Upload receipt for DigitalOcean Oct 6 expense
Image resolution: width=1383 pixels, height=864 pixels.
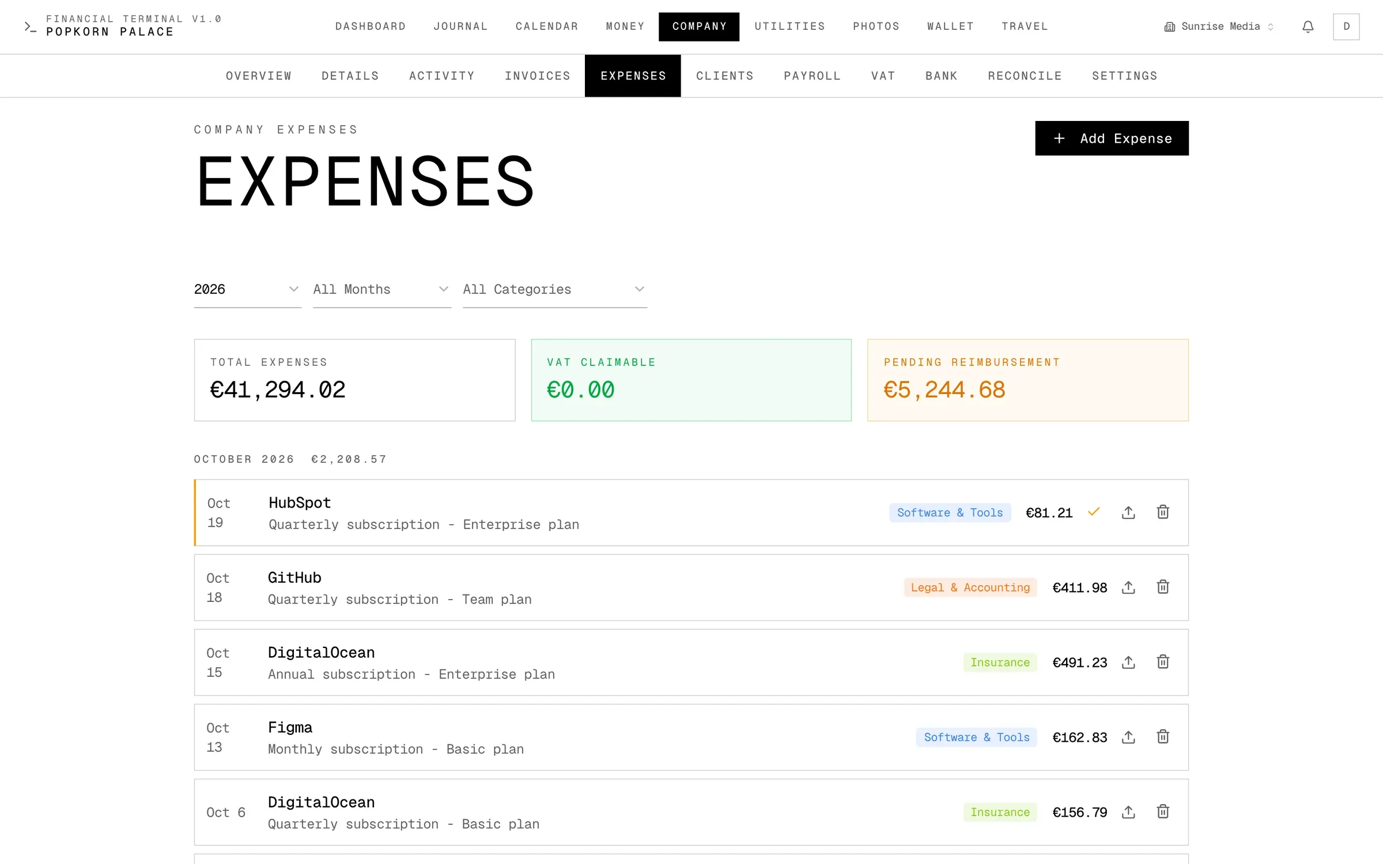click(x=1128, y=812)
